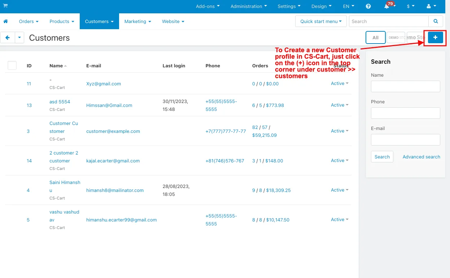Expand the Quick start menu dropdown
This screenshot has width=450, height=278.
[321, 21]
